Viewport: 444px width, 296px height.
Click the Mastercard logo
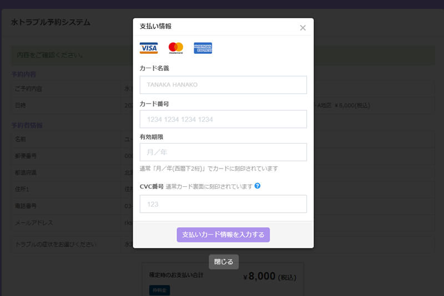pos(176,48)
